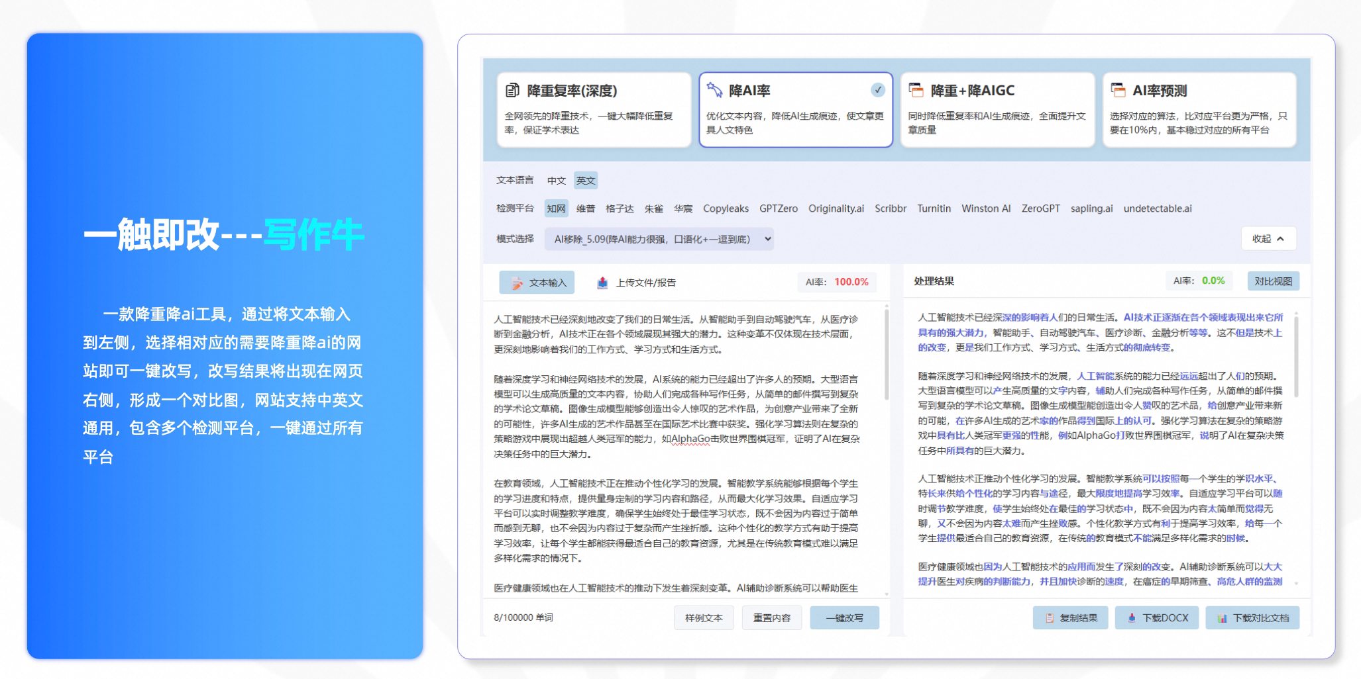Collapse the panel with 收起 chevron
The height and width of the screenshot is (679, 1361).
[x=1268, y=239]
